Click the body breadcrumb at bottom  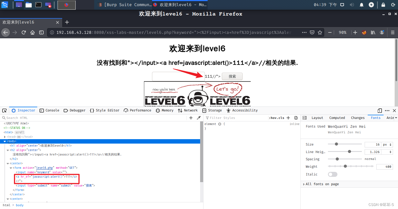tap(20, 205)
